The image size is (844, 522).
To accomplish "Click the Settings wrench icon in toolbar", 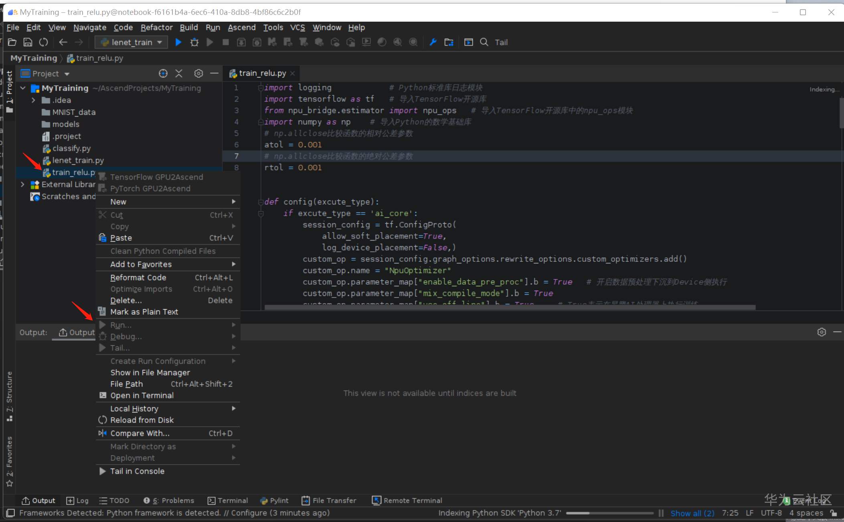I will 433,42.
